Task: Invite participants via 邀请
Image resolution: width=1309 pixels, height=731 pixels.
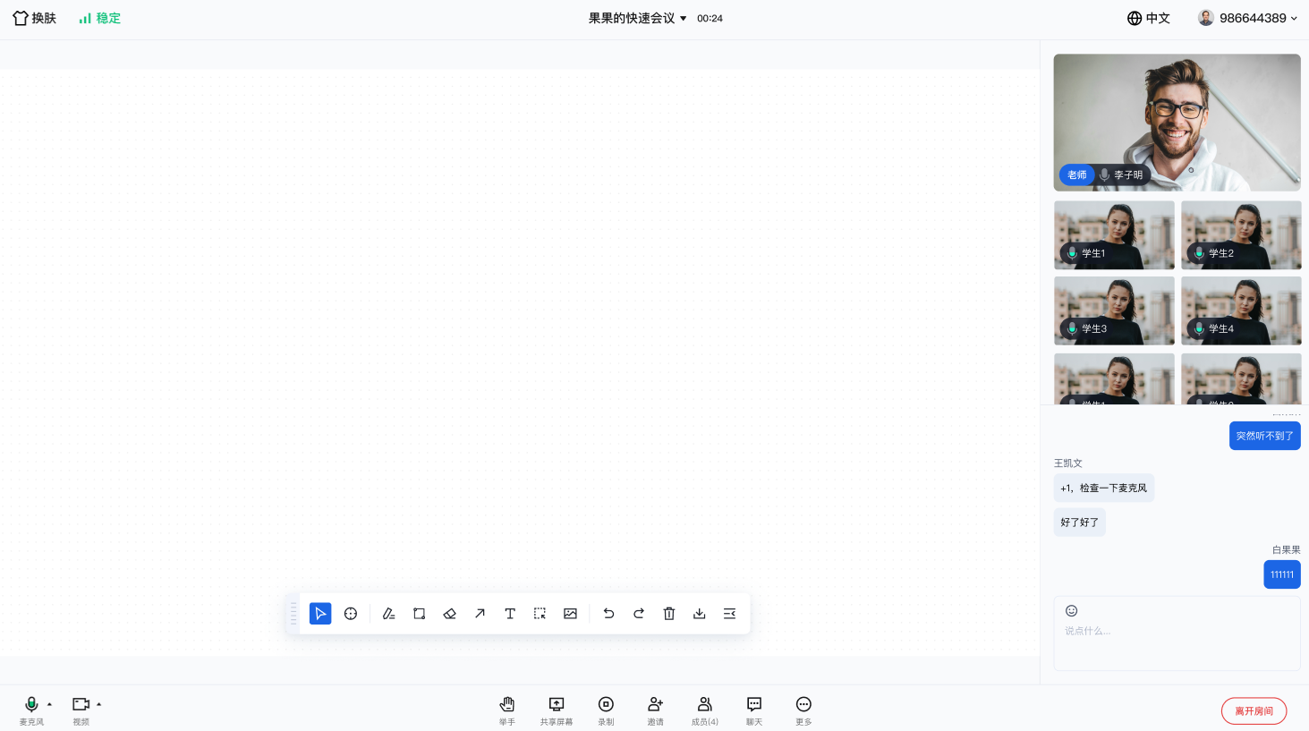Action: [x=655, y=710]
